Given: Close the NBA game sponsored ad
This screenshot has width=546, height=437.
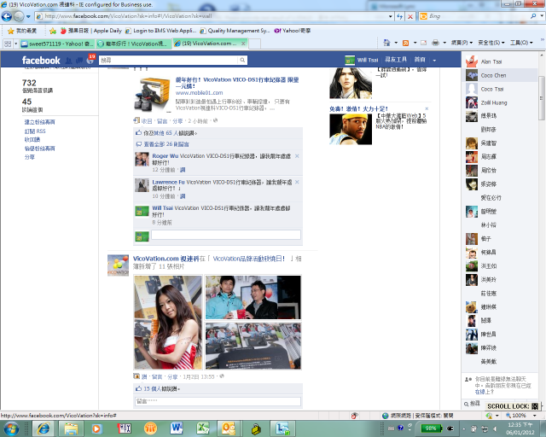Looking at the screenshot, I should tap(427, 108).
